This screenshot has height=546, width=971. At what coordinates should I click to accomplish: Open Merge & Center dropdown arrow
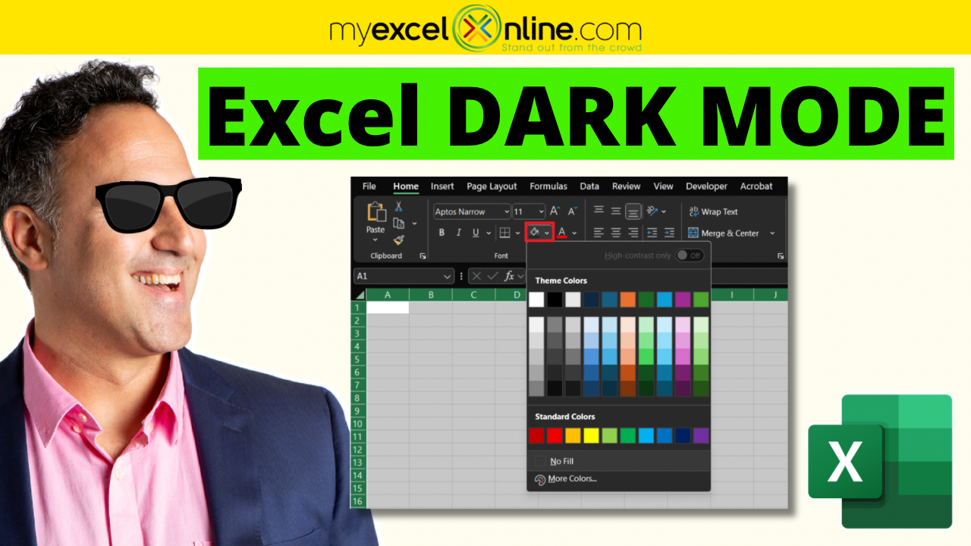click(x=772, y=234)
